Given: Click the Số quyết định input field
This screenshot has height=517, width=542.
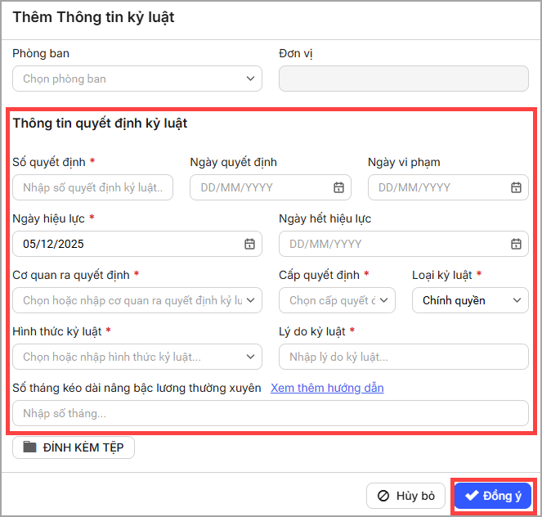Looking at the screenshot, I should (92, 187).
